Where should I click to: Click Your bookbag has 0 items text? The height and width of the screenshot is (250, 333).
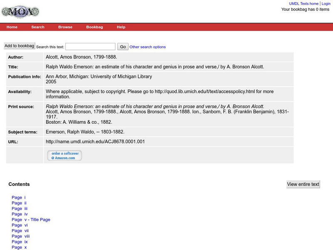(x=306, y=9)
